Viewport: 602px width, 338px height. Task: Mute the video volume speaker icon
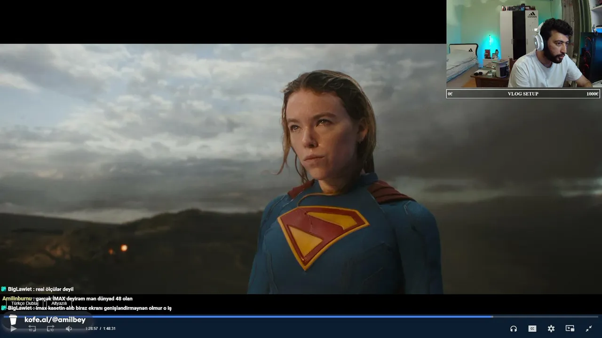coord(69,329)
